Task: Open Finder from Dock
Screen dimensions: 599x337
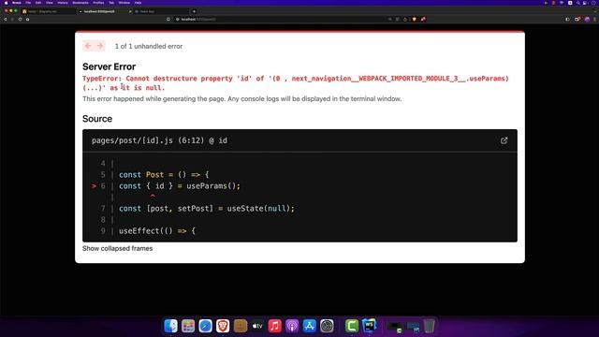Action: point(170,326)
